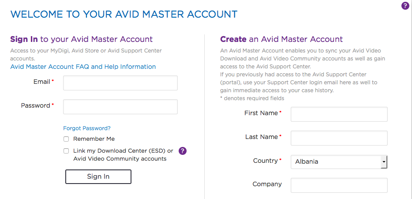Open Avid Master Account FAQ and Help Information

coord(83,67)
